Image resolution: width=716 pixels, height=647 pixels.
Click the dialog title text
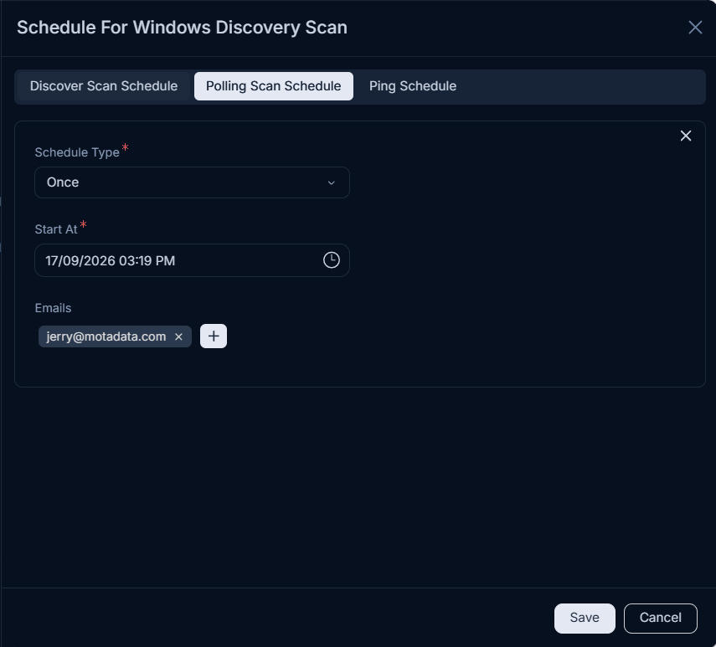coord(183,28)
